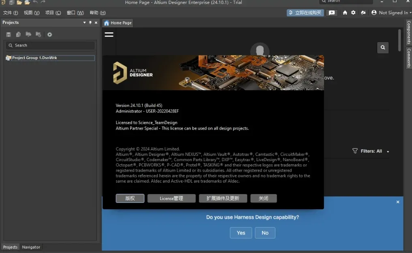The height and width of the screenshot is (253, 412).
Task: Click the License管理 button
Action: point(171,198)
